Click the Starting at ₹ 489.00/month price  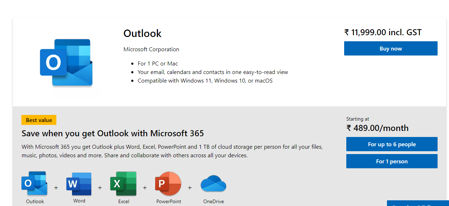tap(377, 128)
